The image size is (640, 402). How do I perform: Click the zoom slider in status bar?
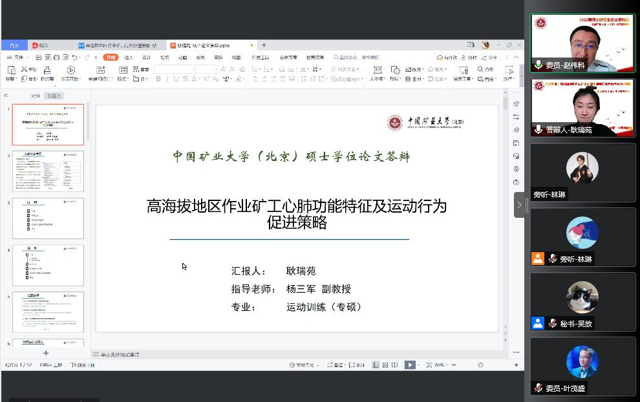coord(480,365)
